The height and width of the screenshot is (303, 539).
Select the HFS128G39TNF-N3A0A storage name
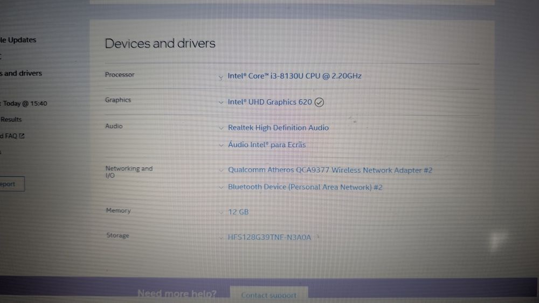point(269,237)
